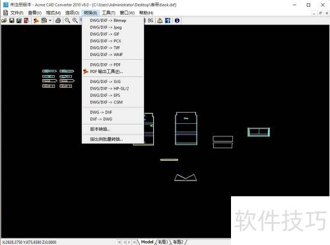Open the dropdown arrow beside layout icon
Viewport: 330px width, 245px height.
[x=50, y=20]
